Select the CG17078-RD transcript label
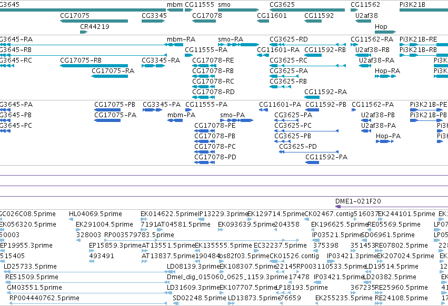Image resolution: width=448 pixels, height=306 pixels. 213,92
